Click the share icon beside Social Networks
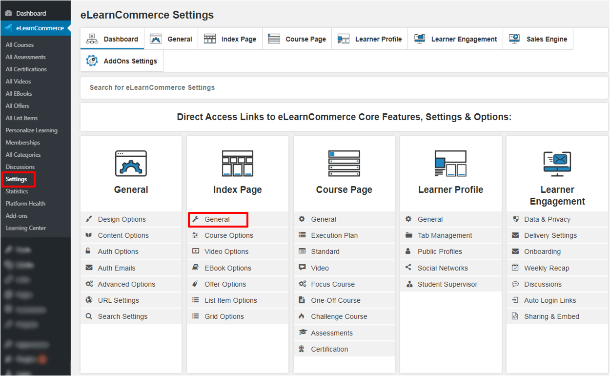The height and width of the screenshot is (376, 610). [x=408, y=268]
